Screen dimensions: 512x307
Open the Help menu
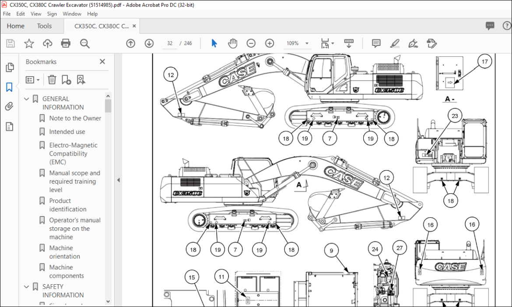click(x=92, y=14)
